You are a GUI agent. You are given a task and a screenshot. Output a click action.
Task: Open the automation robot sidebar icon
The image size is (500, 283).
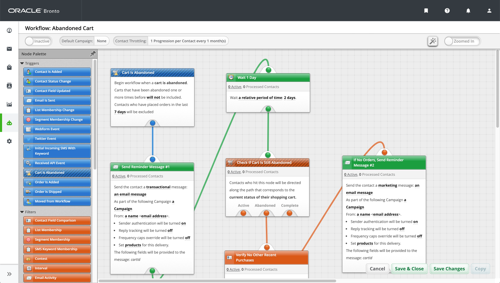point(9,123)
